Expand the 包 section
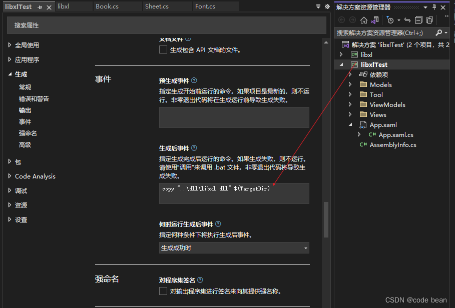455x308 pixels. (10, 161)
